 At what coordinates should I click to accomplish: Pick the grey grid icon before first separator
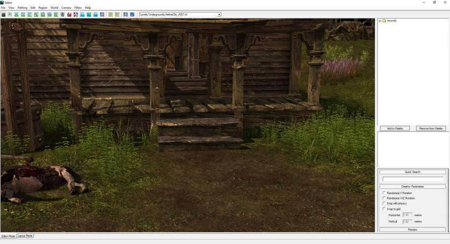[102, 14]
